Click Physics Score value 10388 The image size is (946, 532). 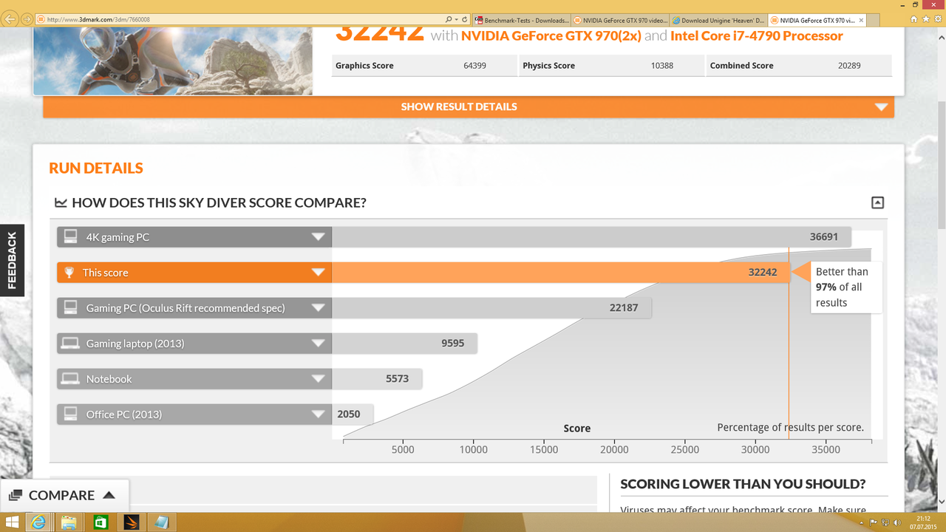click(x=662, y=66)
